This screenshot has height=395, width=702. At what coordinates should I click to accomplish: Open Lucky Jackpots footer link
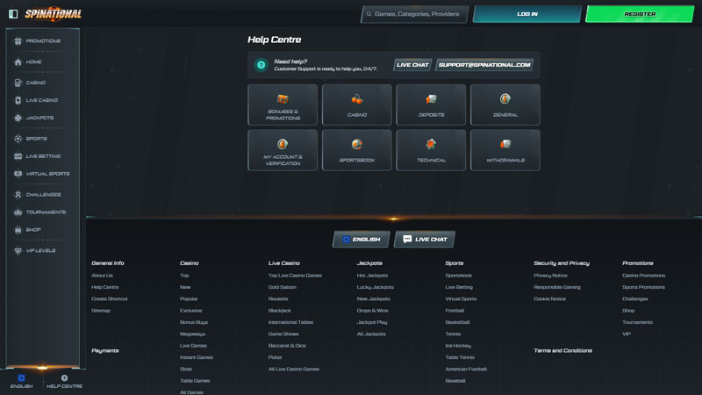(x=376, y=287)
